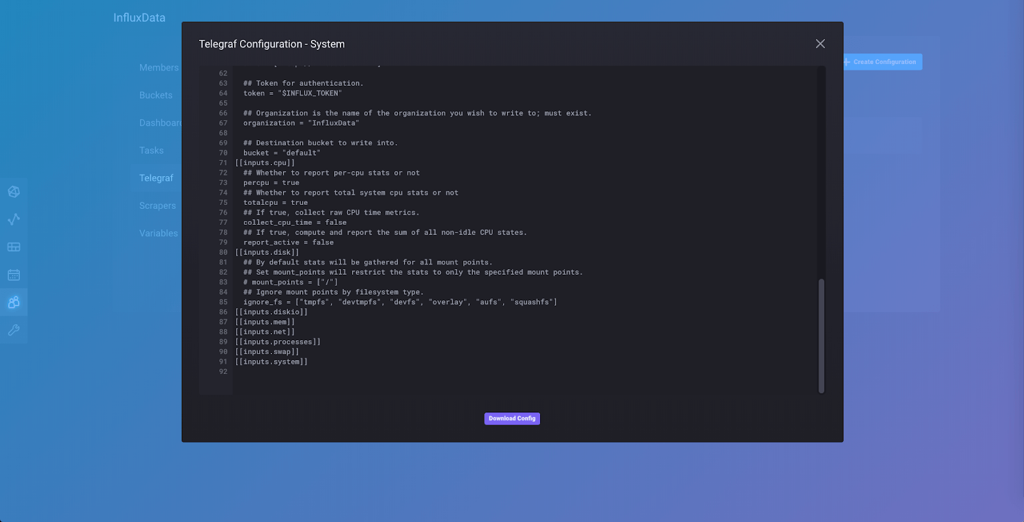Select the Organizations people icon in sidebar

[13, 302]
